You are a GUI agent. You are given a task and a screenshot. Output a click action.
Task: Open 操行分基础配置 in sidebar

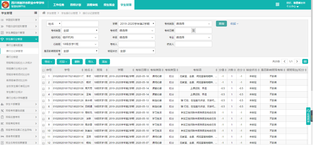(14, 45)
